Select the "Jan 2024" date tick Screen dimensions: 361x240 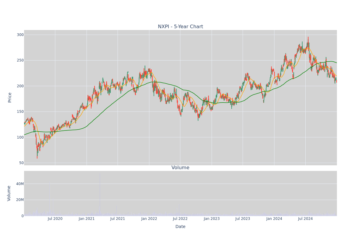274,219
